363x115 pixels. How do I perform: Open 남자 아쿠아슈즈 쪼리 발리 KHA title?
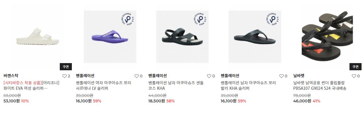(x=248, y=85)
